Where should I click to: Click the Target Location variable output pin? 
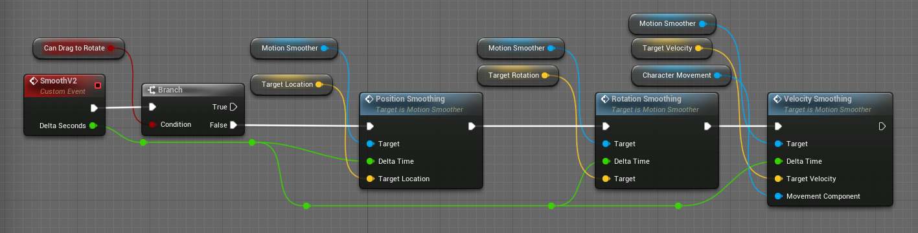[x=319, y=84]
